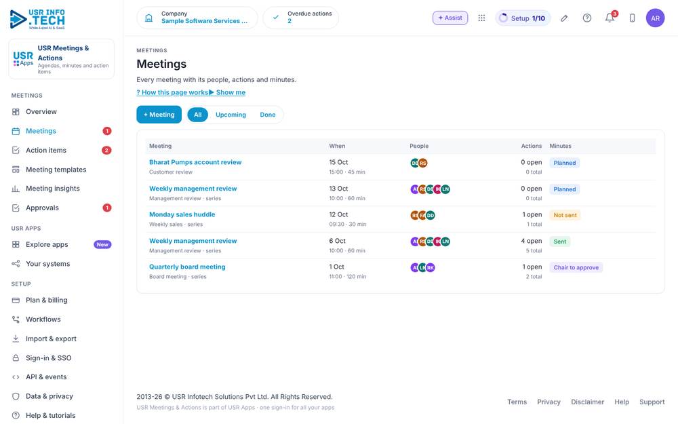
Task: Click the USR Apps logo in app card
Action: click(x=23, y=59)
